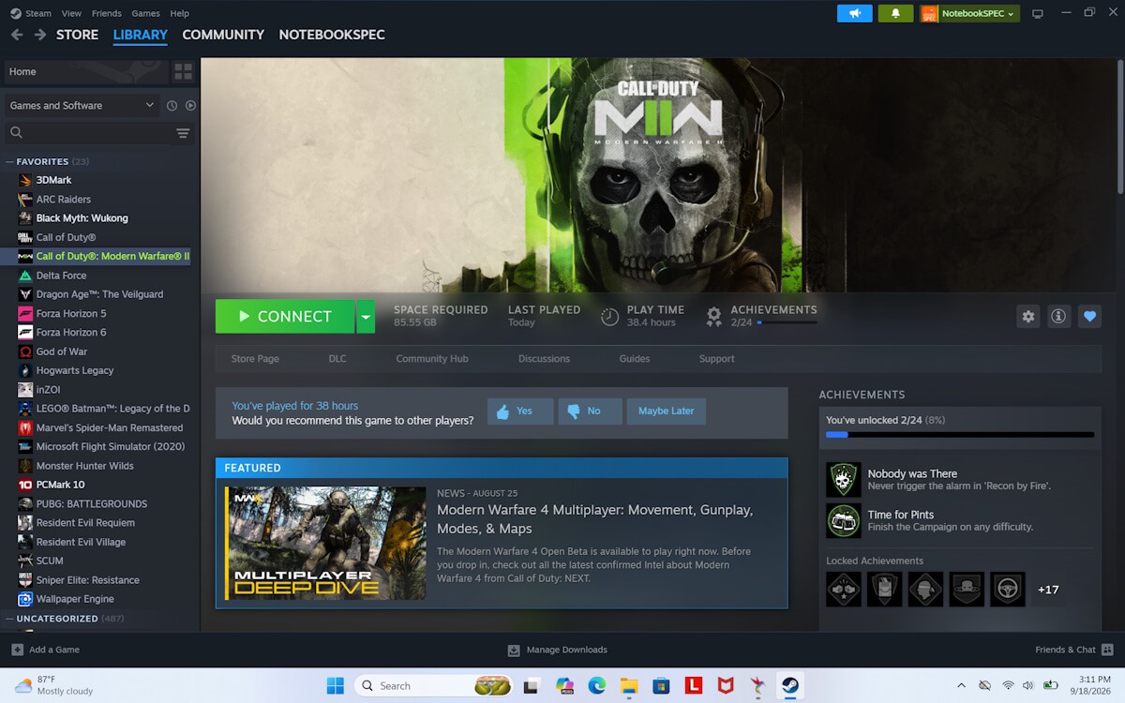The width and height of the screenshot is (1125, 703).
Task: Click Maybe Later button
Action: (x=667, y=411)
